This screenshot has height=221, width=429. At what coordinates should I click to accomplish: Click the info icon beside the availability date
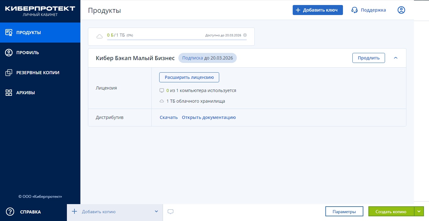[245, 35]
